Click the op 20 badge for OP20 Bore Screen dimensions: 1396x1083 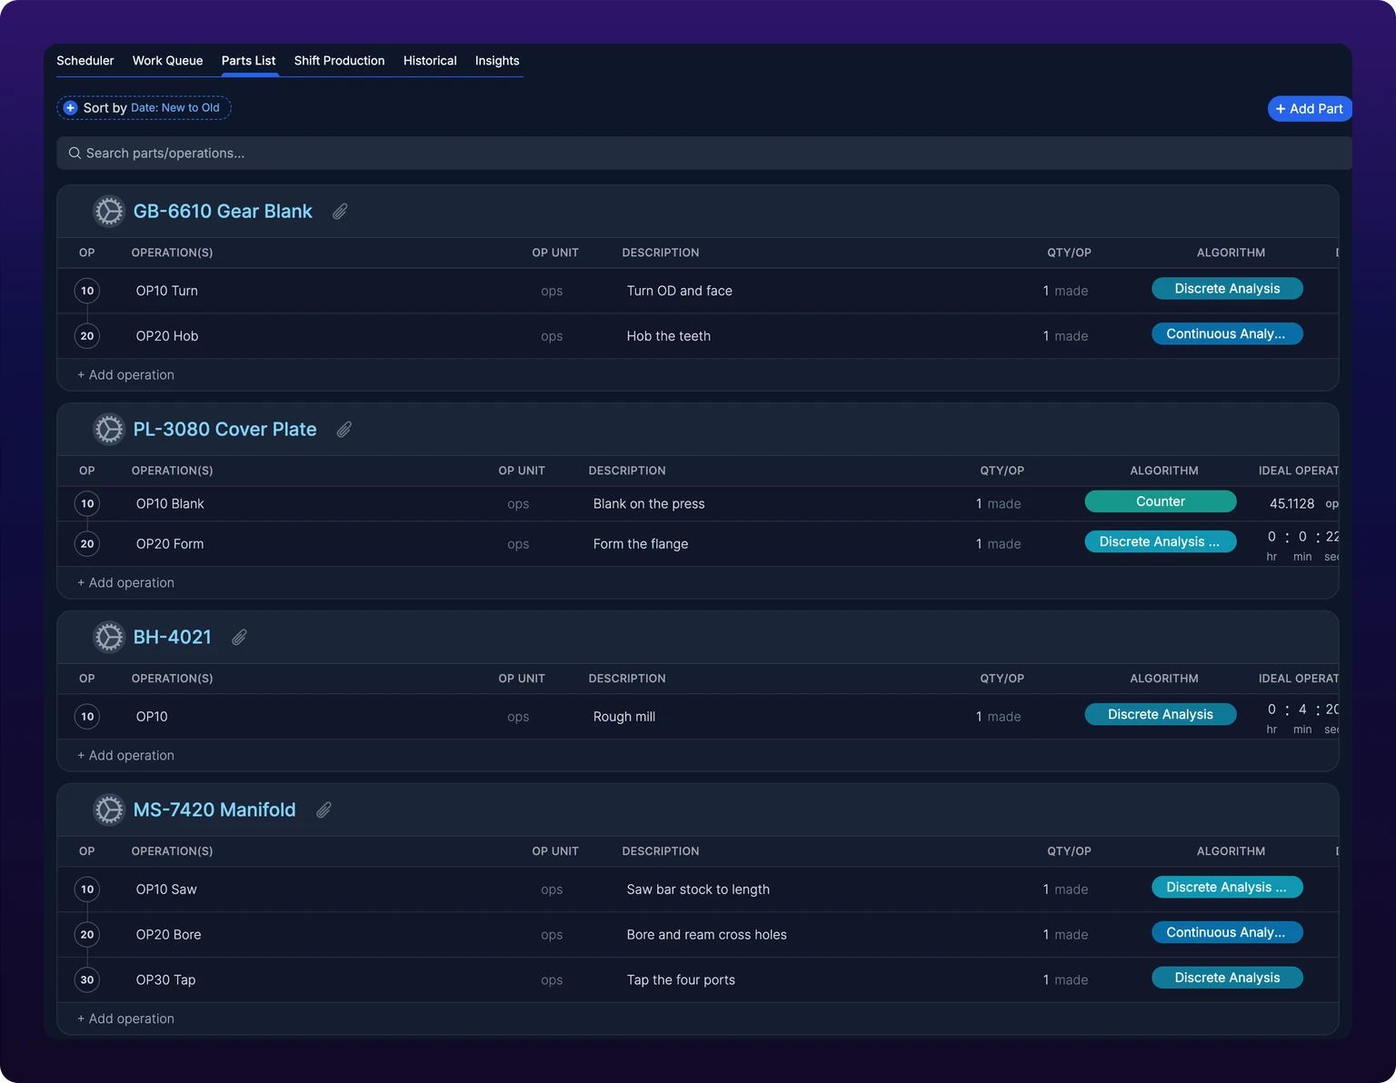(x=87, y=935)
